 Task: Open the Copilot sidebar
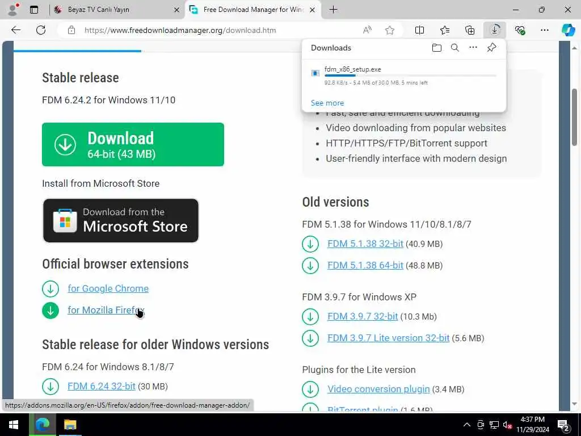click(x=568, y=30)
